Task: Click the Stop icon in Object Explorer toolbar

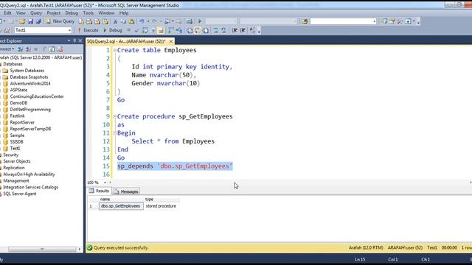Action: point(36,49)
